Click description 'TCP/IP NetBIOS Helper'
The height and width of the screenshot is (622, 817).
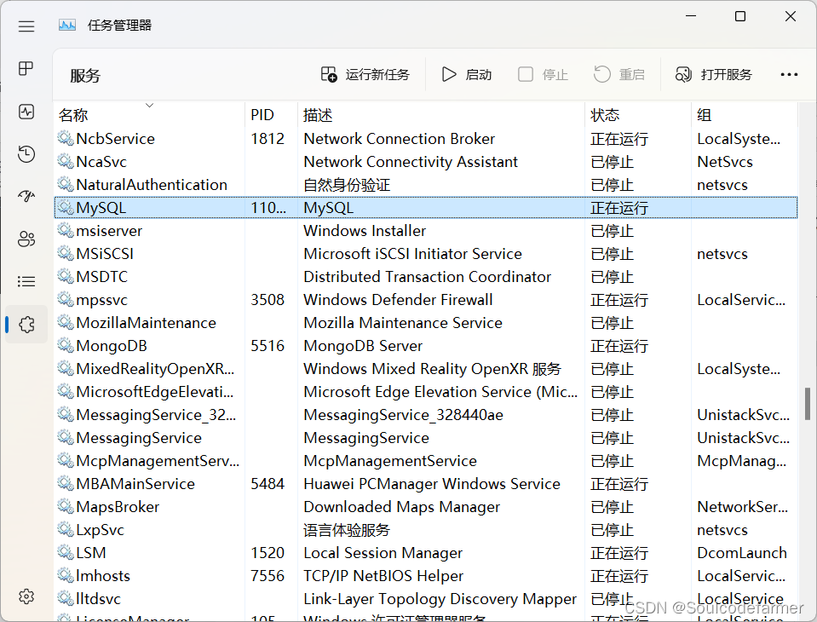[383, 576]
